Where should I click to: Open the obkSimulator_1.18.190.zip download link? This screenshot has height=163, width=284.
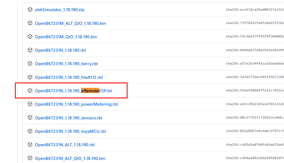[60, 10]
